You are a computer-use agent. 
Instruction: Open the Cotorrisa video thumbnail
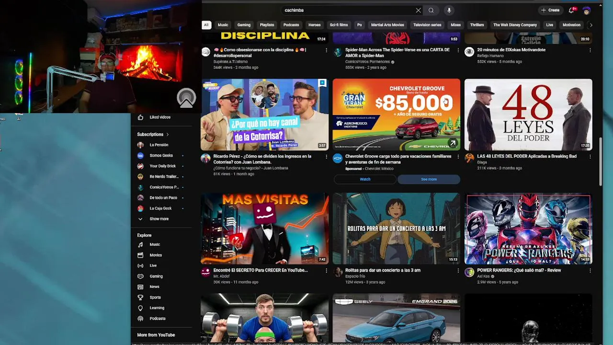point(265,115)
